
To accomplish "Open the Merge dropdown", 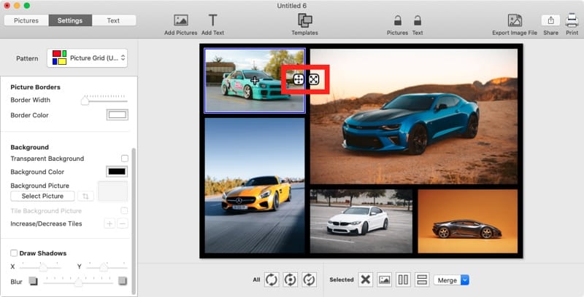I will (x=451, y=280).
